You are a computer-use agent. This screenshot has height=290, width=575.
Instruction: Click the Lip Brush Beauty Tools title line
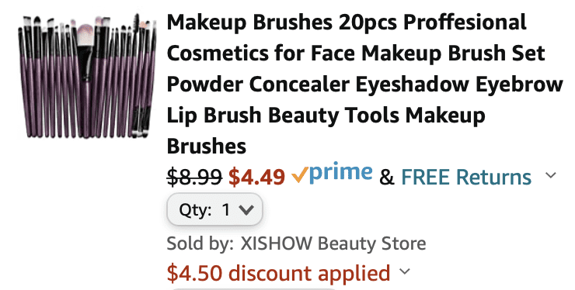pyautogui.click(x=326, y=116)
